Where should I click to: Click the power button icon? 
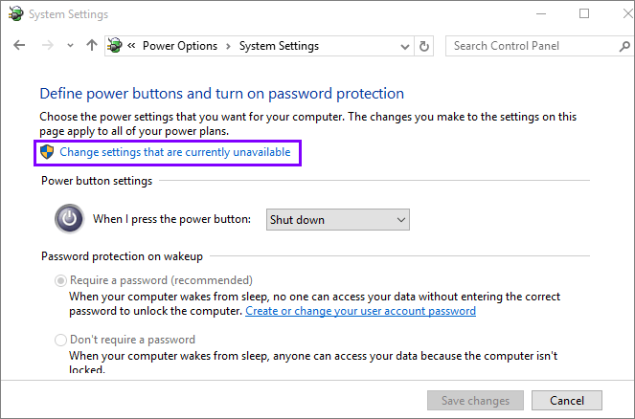[x=69, y=219]
